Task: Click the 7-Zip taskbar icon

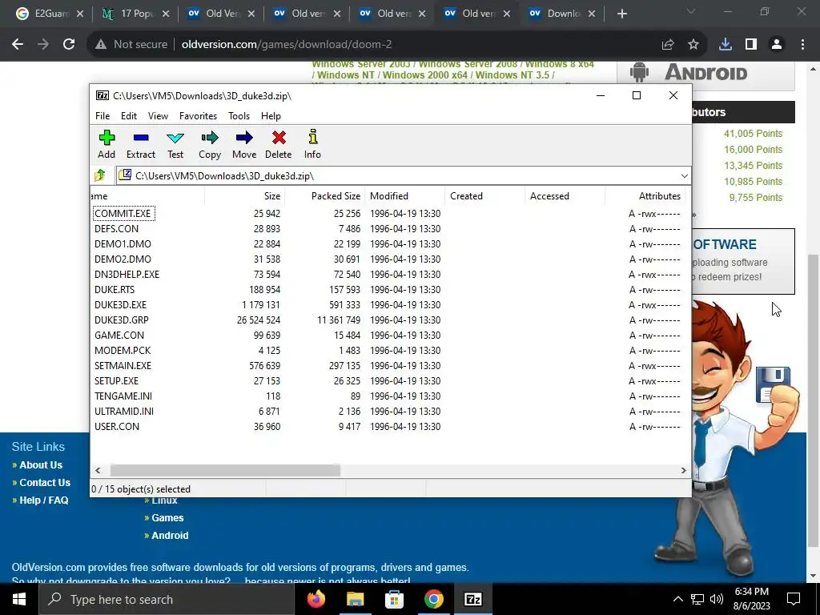Action: (x=472, y=599)
